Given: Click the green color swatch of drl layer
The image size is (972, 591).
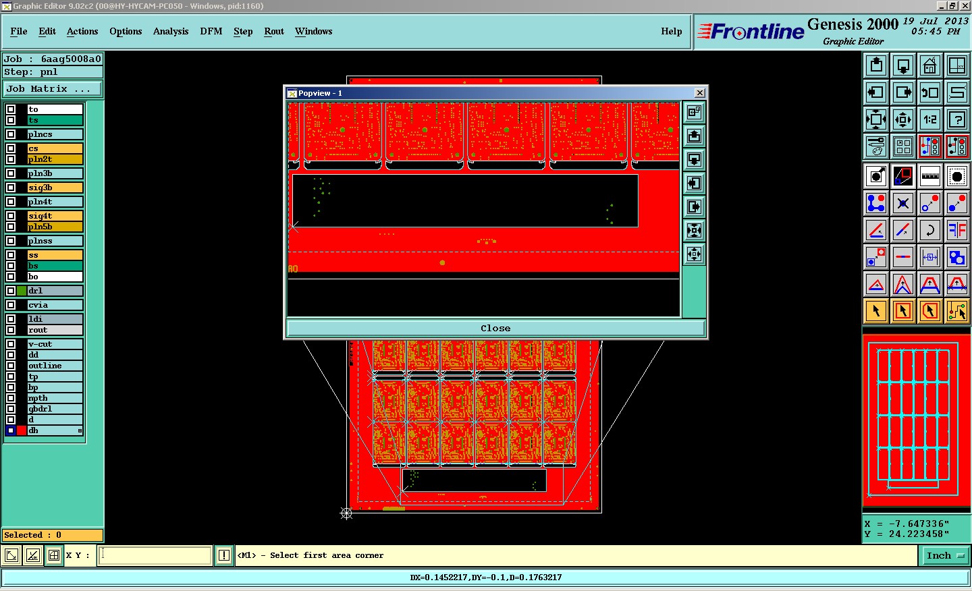Looking at the screenshot, I should pos(22,291).
